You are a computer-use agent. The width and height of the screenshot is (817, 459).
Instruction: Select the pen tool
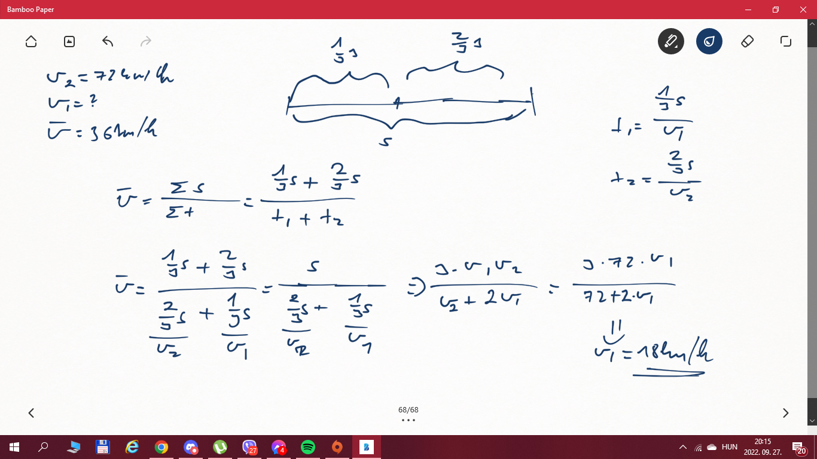[x=670, y=41]
